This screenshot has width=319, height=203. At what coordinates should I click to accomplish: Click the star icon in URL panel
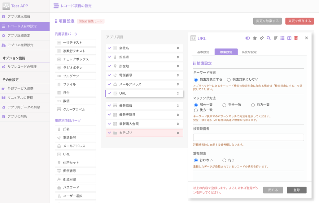(x=255, y=38)
